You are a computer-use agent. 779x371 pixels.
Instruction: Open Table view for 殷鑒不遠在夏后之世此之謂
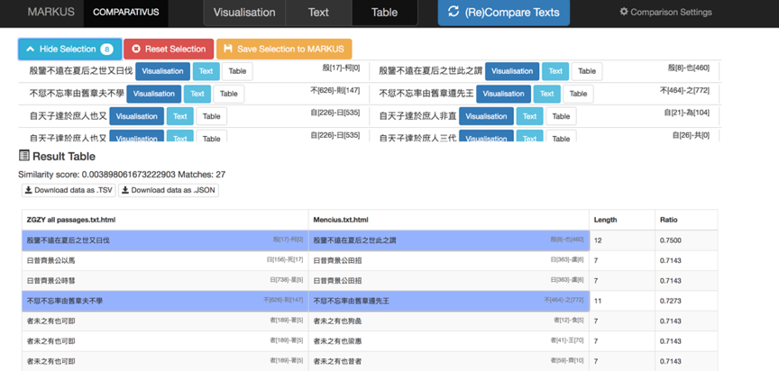(587, 71)
